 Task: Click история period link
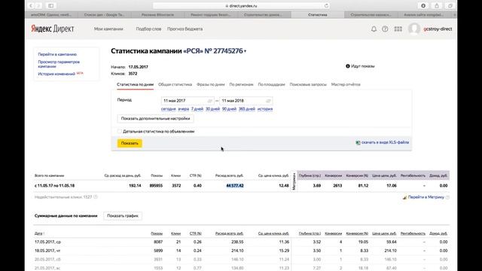pyautogui.click(x=265, y=109)
